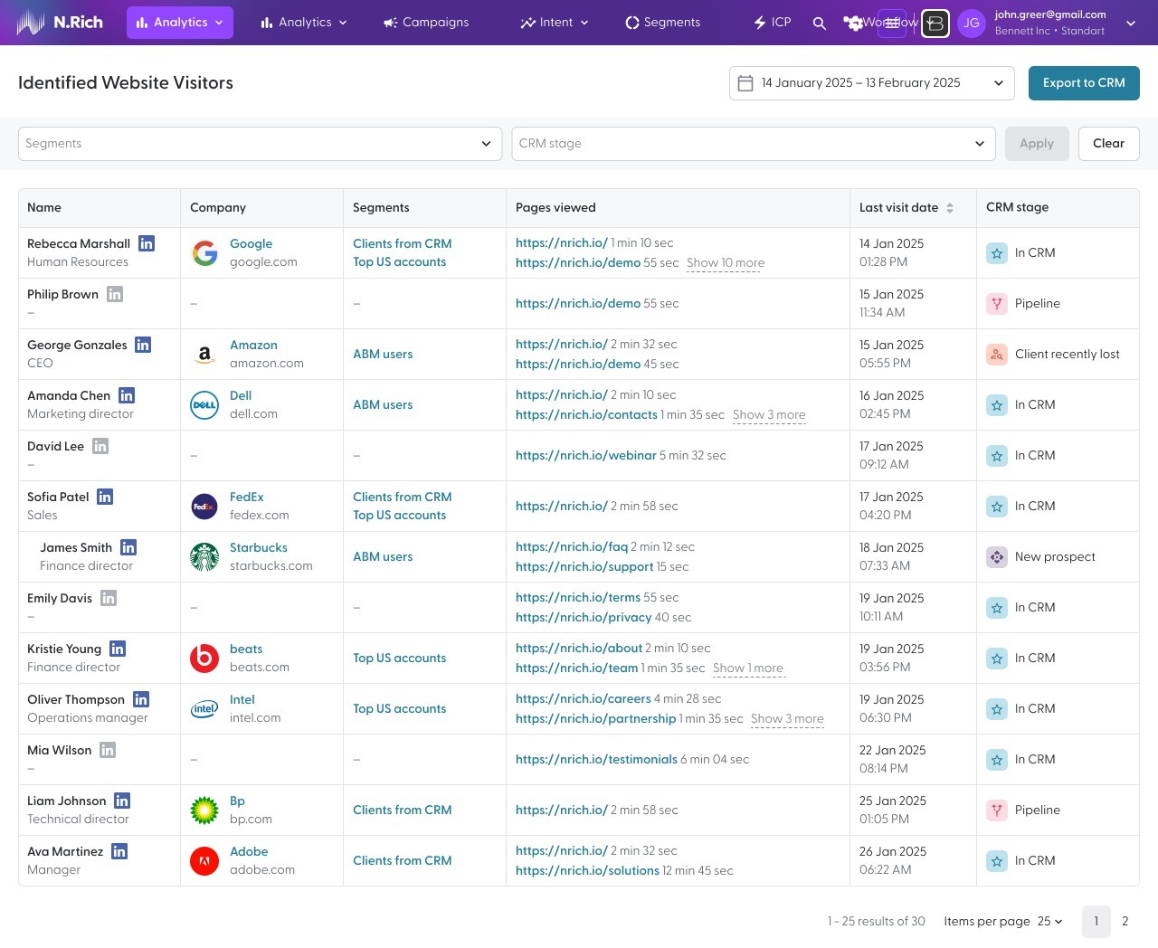Go to Segments in the top navigation
Image resolution: width=1158 pixels, height=948 pixels.
click(662, 23)
